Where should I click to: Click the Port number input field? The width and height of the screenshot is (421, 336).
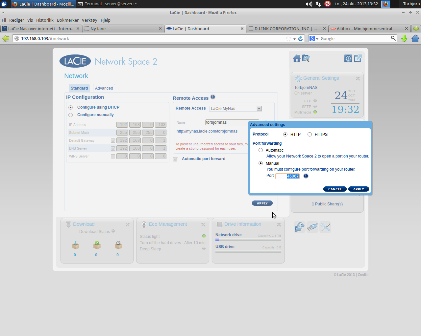(287, 176)
